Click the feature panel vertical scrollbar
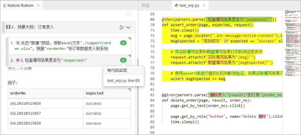 137,96
